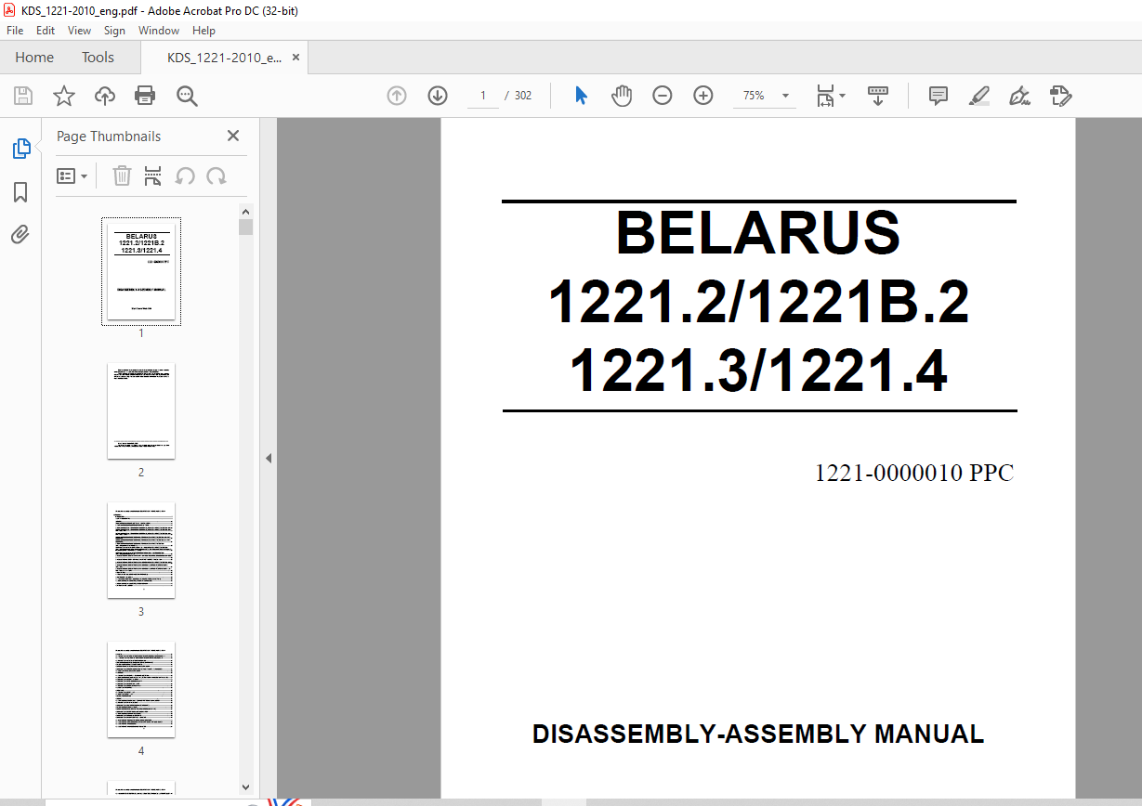Switch to the Home tab
Image resolution: width=1142 pixels, height=806 pixels.
(x=34, y=58)
